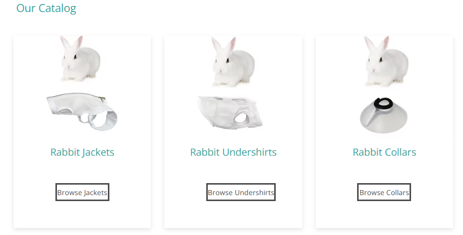This screenshot has height=235, width=463.
Task: Click the white undershirt product image
Action: tap(230, 112)
